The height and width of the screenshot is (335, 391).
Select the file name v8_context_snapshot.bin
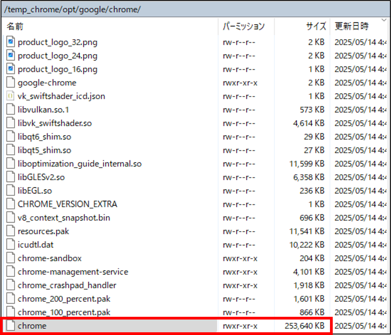64,218
